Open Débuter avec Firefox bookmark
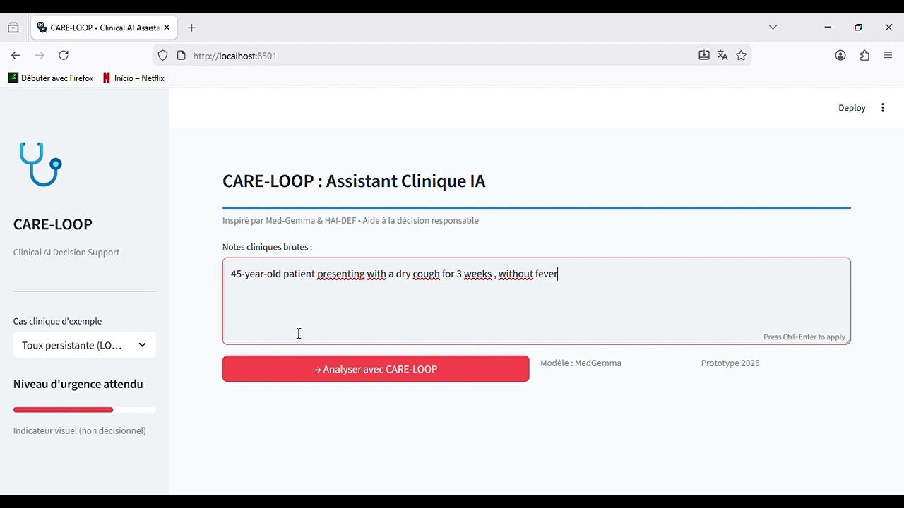The width and height of the screenshot is (904, 508). click(x=51, y=78)
